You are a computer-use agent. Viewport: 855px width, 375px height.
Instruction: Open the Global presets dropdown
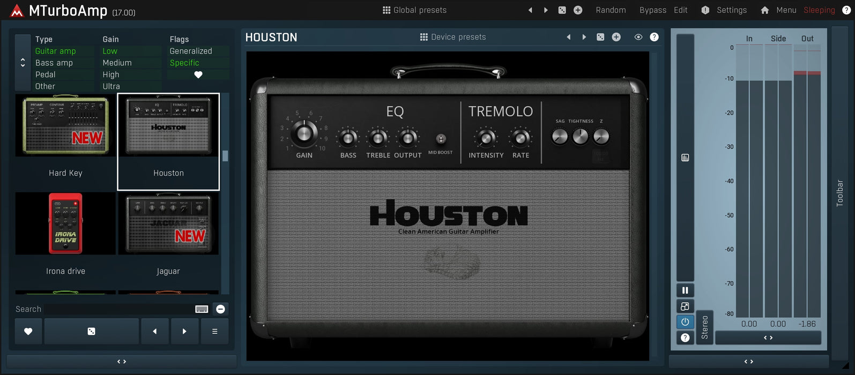414,10
